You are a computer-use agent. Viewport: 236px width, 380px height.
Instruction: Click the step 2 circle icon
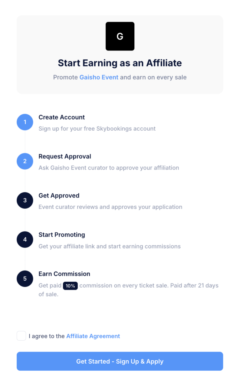pyautogui.click(x=25, y=161)
